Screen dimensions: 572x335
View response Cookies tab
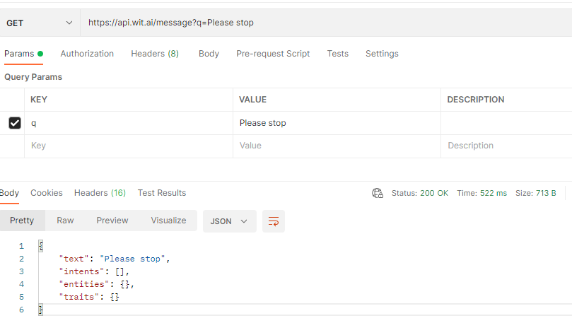(x=47, y=193)
